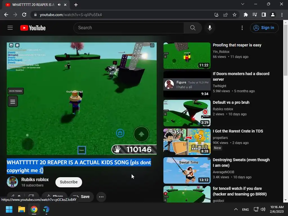Share the video
This screenshot has width=288, height=216.
[55, 197]
